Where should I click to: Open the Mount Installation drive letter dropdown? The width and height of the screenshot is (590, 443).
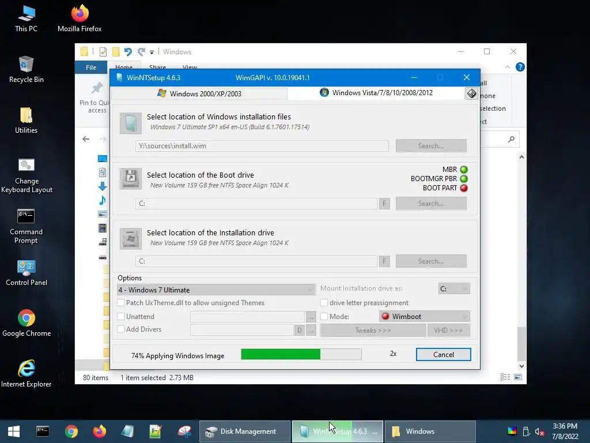tap(454, 288)
